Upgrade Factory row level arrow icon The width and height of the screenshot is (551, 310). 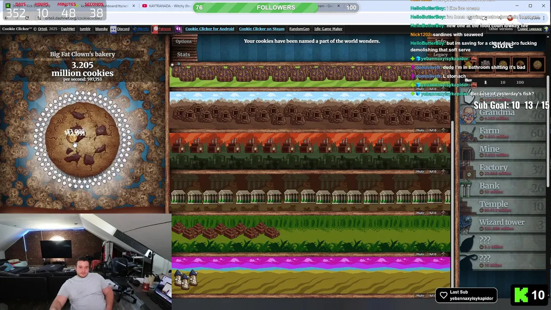click(x=443, y=171)
